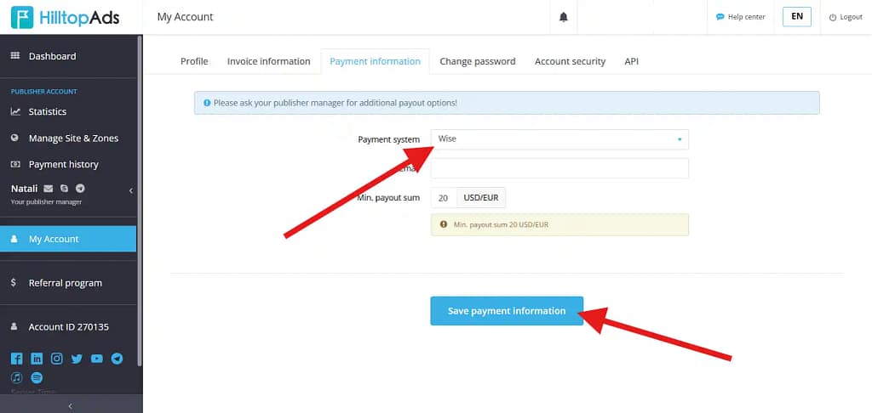This screenshot has height=413, width=872.
Task: Expand the Payment system dropdown
Action: point(559,139)
